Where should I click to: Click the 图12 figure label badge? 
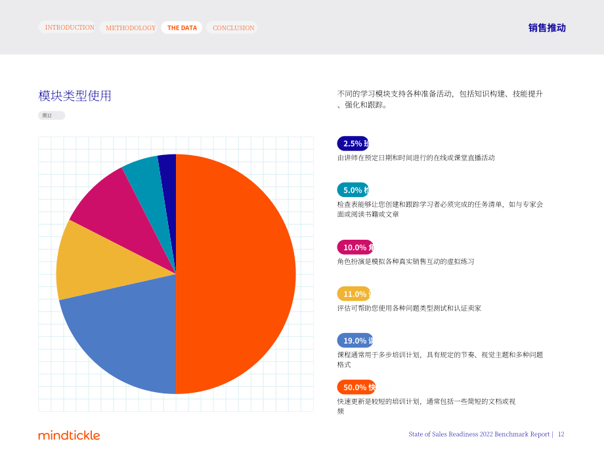tap(52, 116)
